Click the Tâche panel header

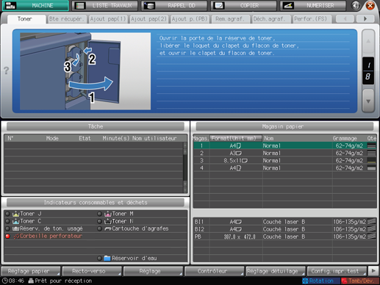96,126
